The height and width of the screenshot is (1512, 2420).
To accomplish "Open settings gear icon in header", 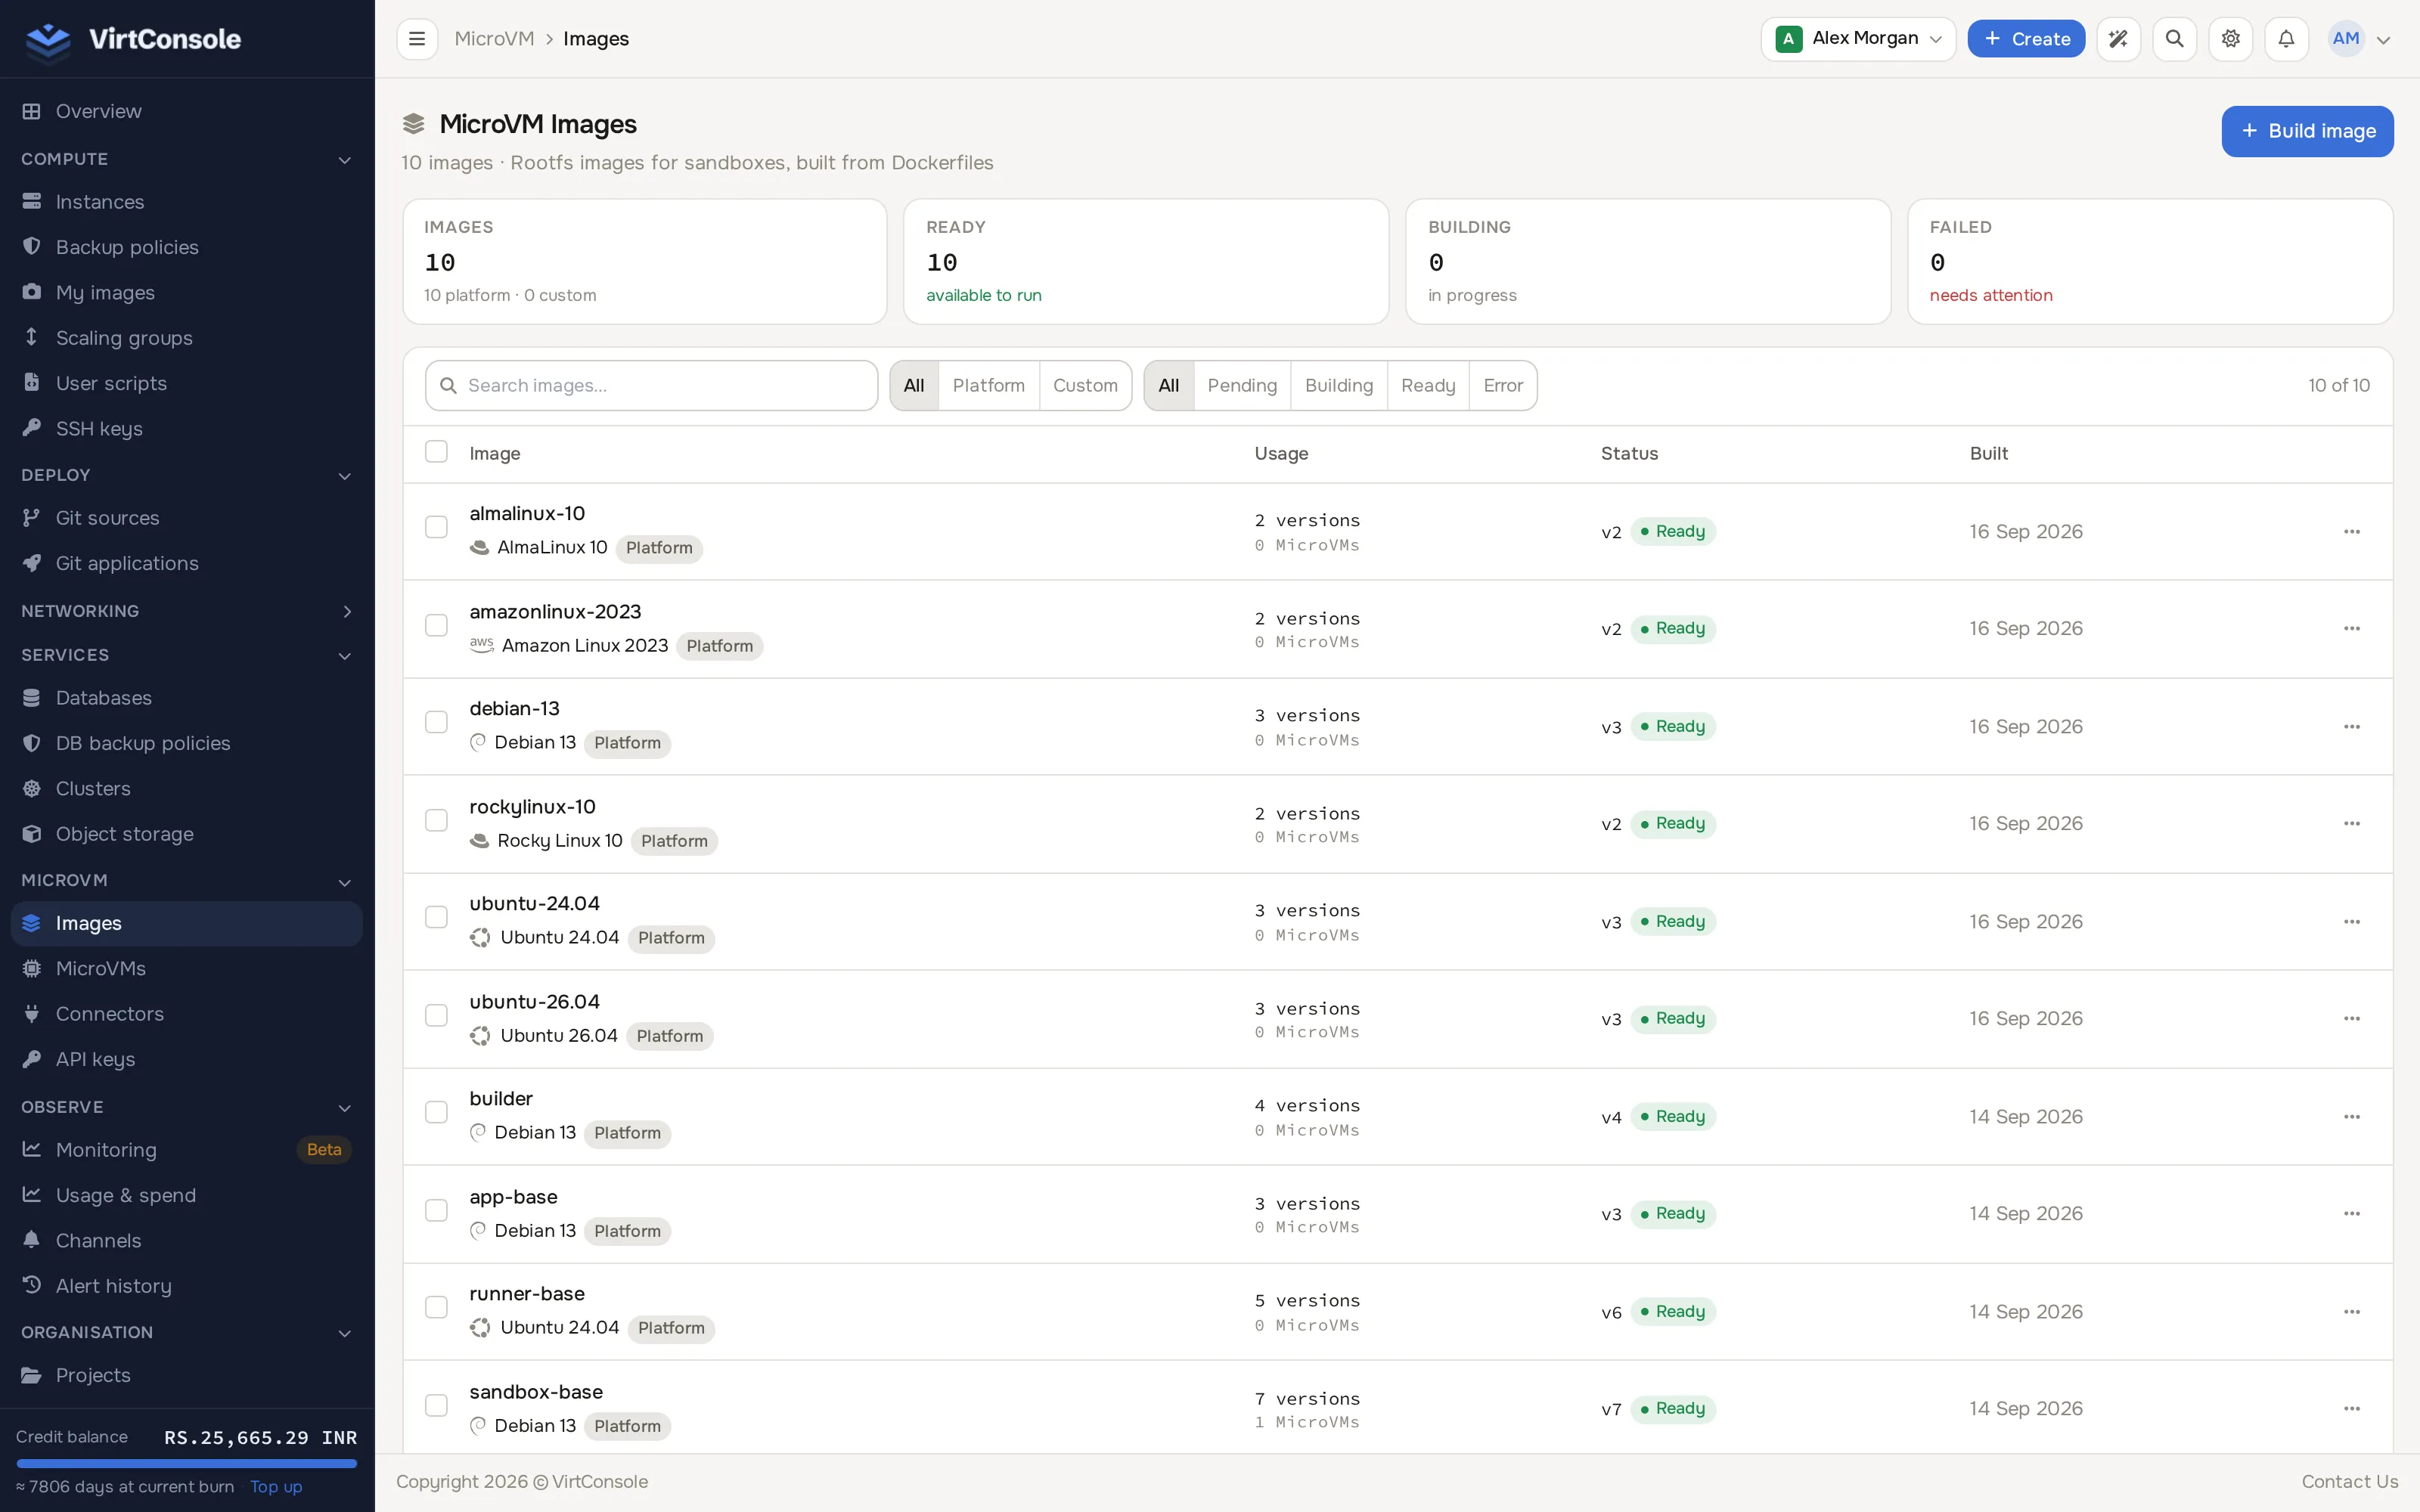I will point(2230,39).
